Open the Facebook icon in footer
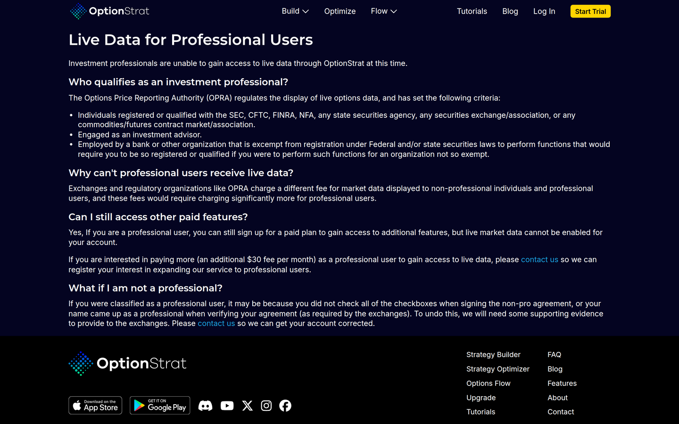Screen dimensions: 679x424 pyautogui.click(x=285, y=406)
